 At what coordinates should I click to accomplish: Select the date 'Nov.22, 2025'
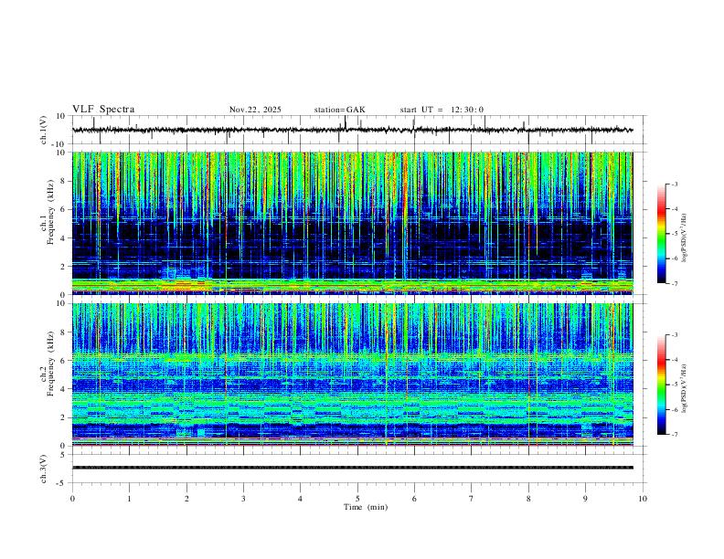[255, 110]
